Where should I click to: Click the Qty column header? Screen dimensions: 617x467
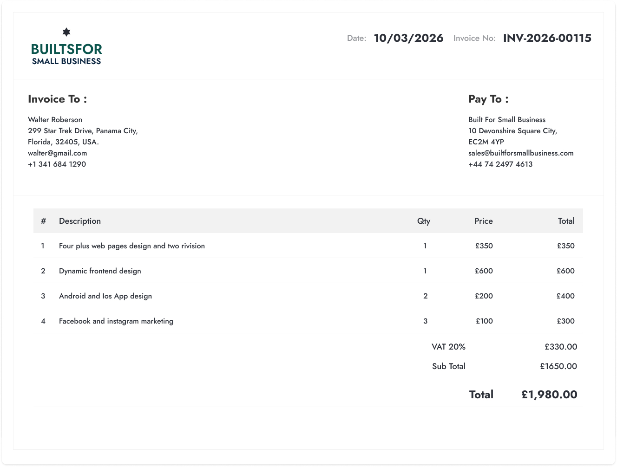coord(424,221)
